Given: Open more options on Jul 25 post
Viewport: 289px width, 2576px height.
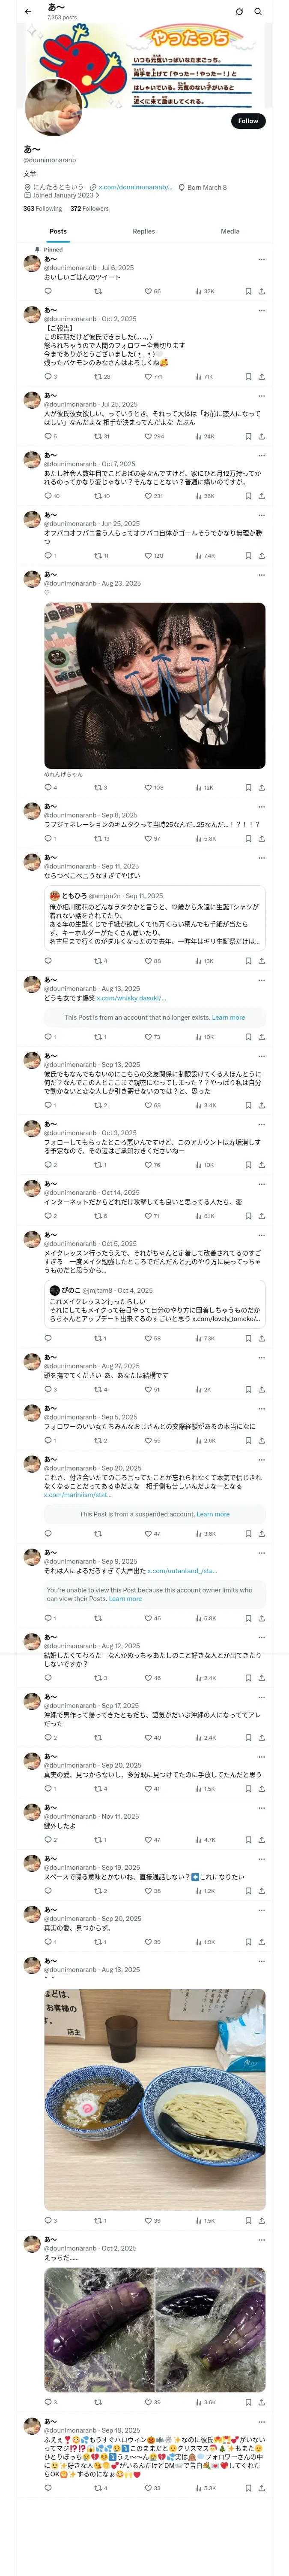Looking at the screenshot, I should (x=261, y=395).
